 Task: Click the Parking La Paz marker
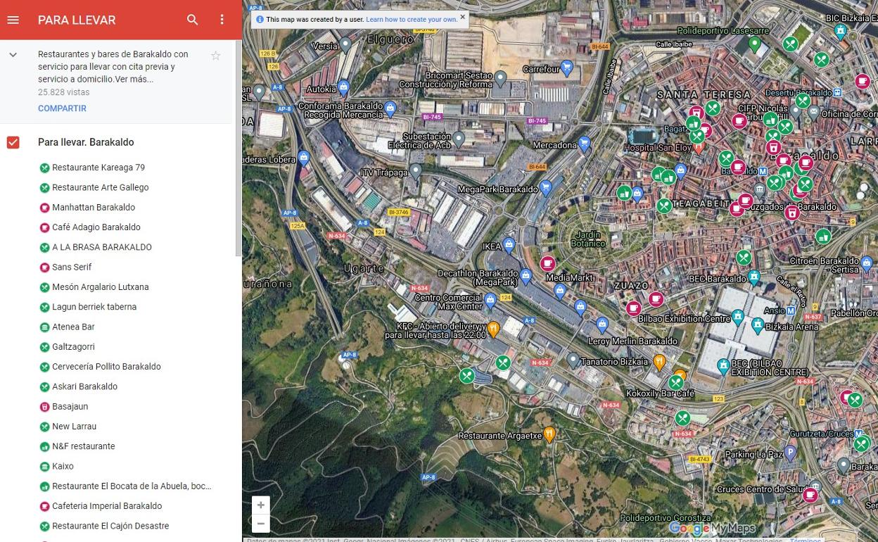tap(791, 450)
